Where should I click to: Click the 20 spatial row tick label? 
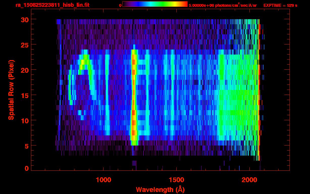click(24, 70)
